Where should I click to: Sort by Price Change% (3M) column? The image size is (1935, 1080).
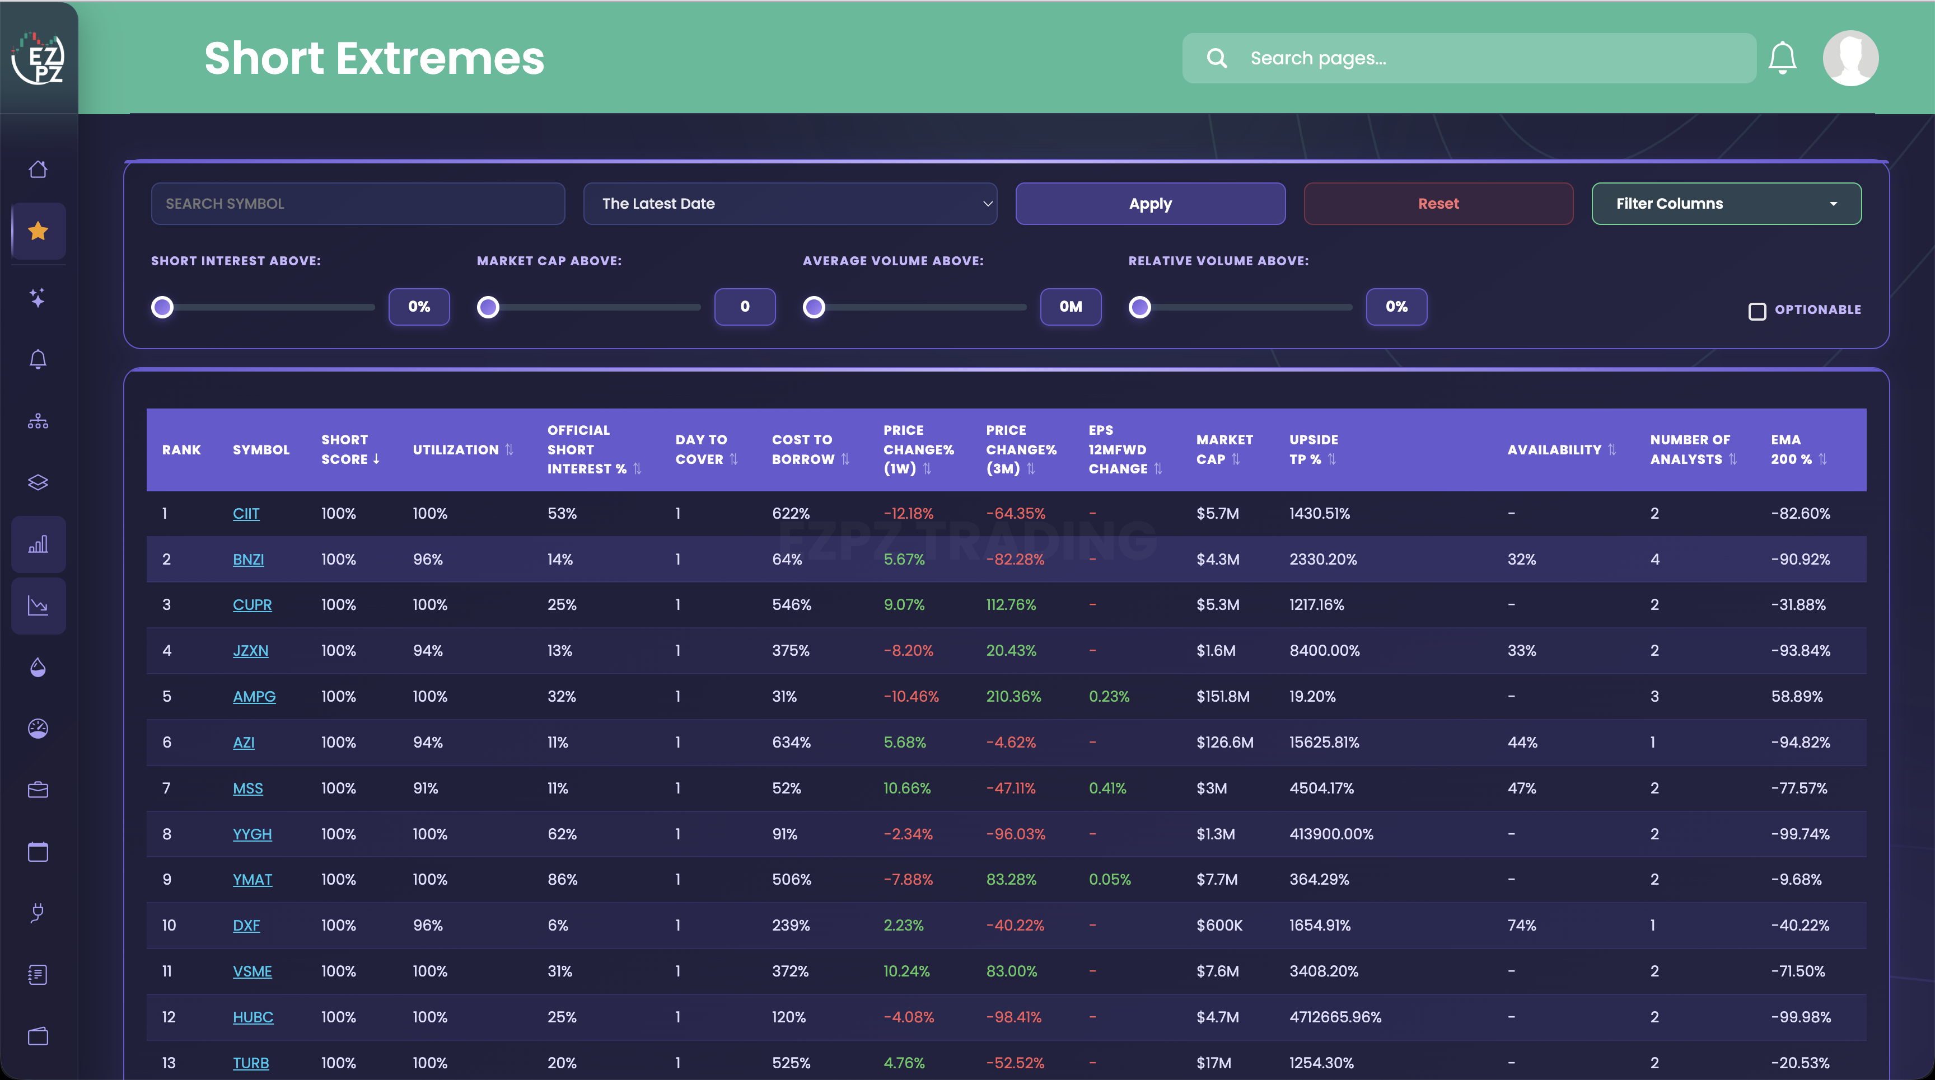tap(1031, 469)
